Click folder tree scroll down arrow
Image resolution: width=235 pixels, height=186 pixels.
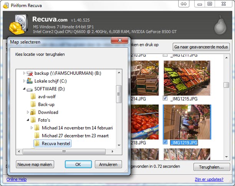119,145
